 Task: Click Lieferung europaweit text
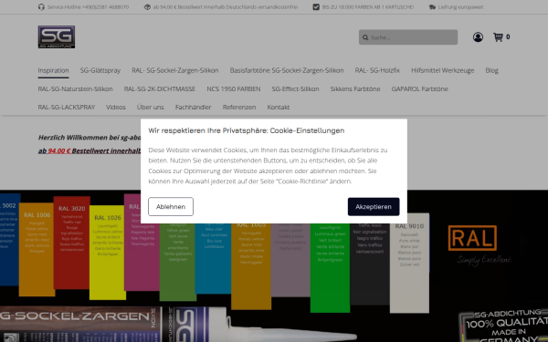(x=460, y=7)
